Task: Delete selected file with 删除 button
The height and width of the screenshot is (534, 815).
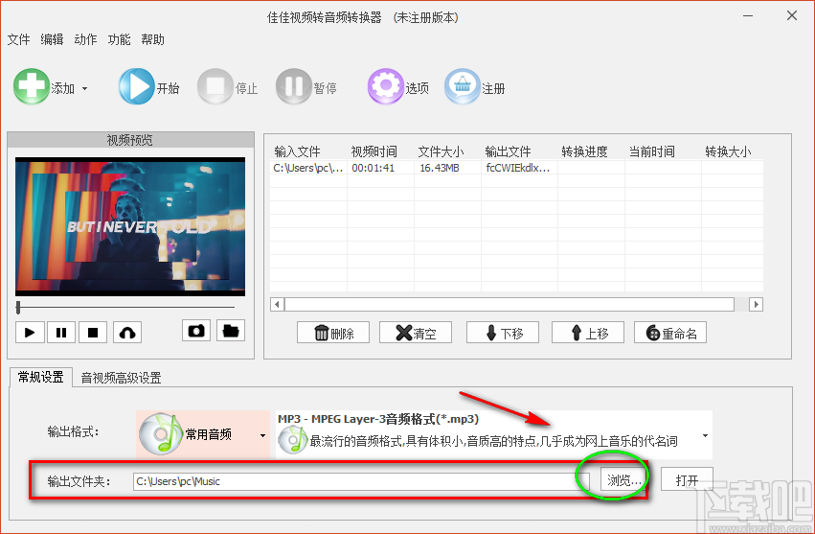Action: [333, 333]
